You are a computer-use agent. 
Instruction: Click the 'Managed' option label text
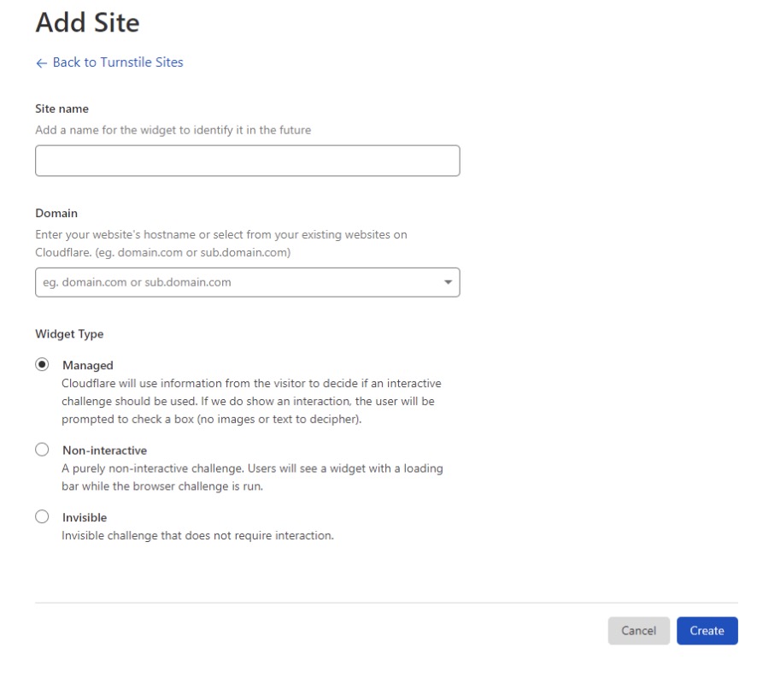tap(88, 365)
